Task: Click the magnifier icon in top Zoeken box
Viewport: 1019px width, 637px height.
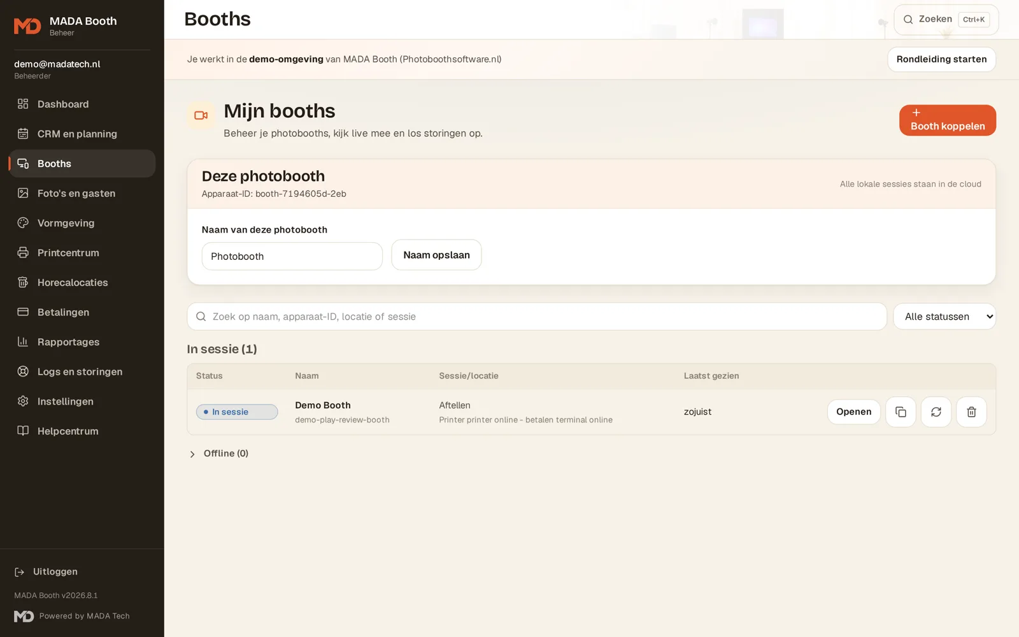Action: (908, 20)
